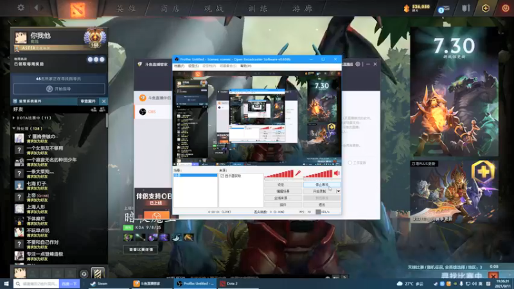Viewport: 514px width, 289px height.
Task: Click 停止串流 stop streaming button
Action: pyautogui.click(x=322, y=185)
